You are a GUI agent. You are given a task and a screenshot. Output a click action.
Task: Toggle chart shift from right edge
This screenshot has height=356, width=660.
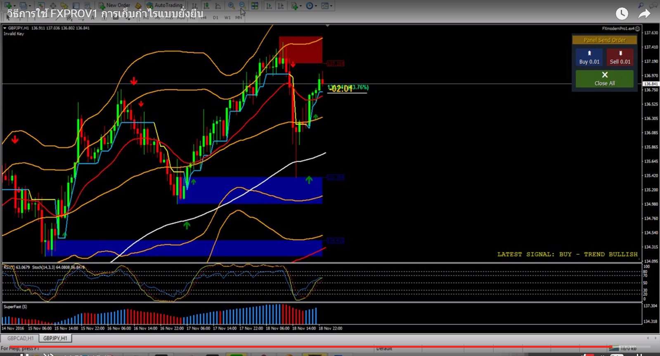pyautogui.click(x=281, y=5)
